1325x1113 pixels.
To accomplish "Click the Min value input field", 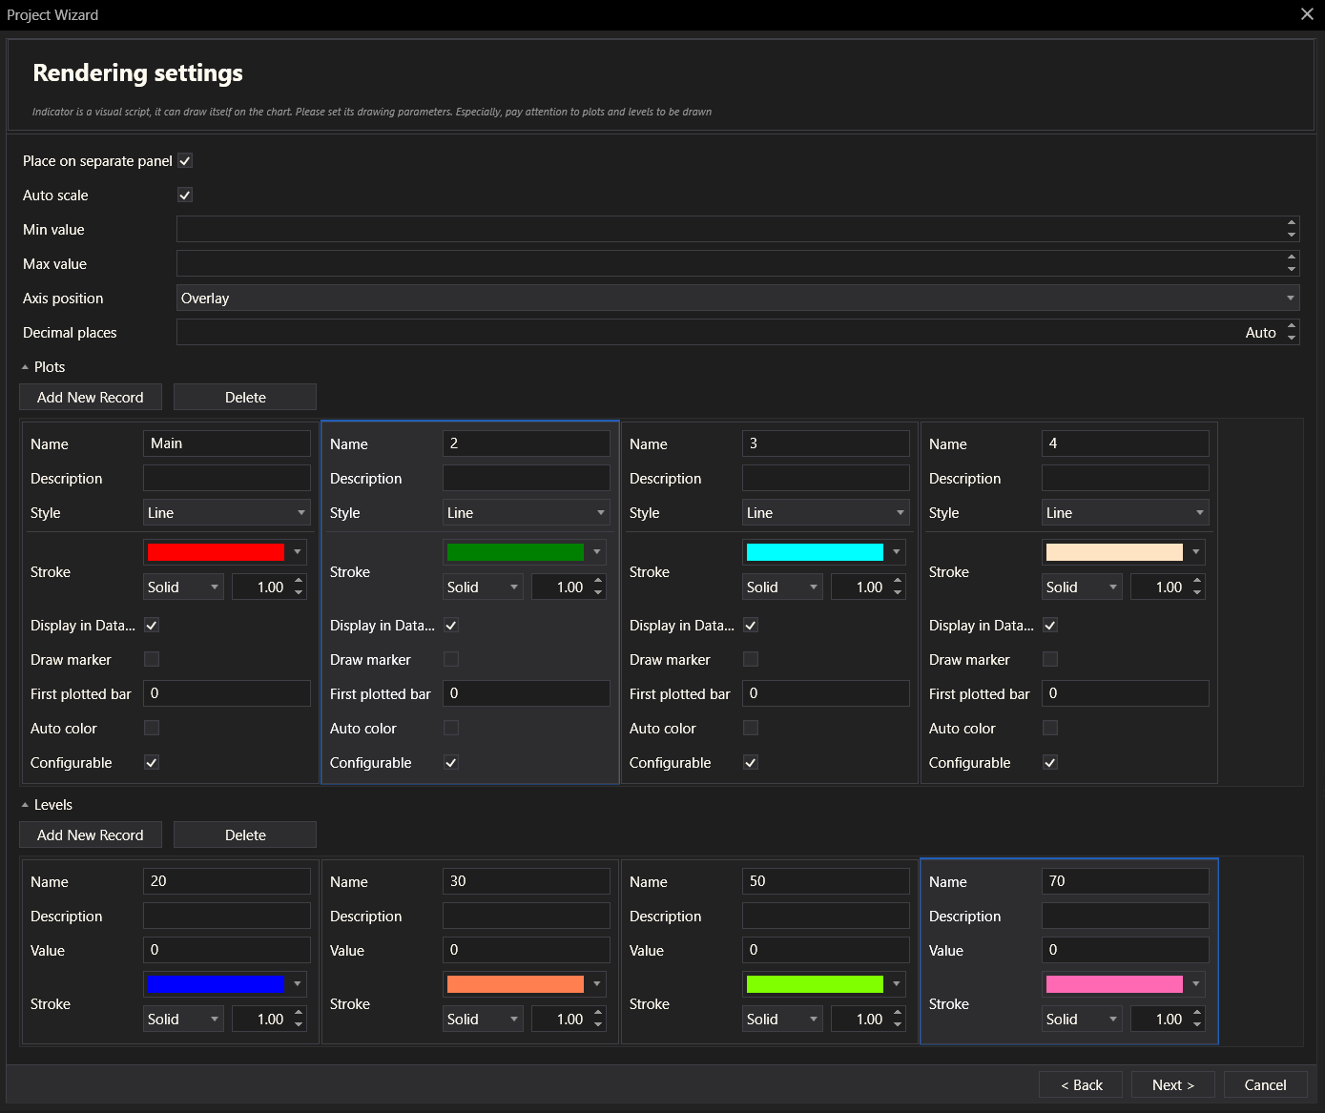I will [x=730, y=230].
